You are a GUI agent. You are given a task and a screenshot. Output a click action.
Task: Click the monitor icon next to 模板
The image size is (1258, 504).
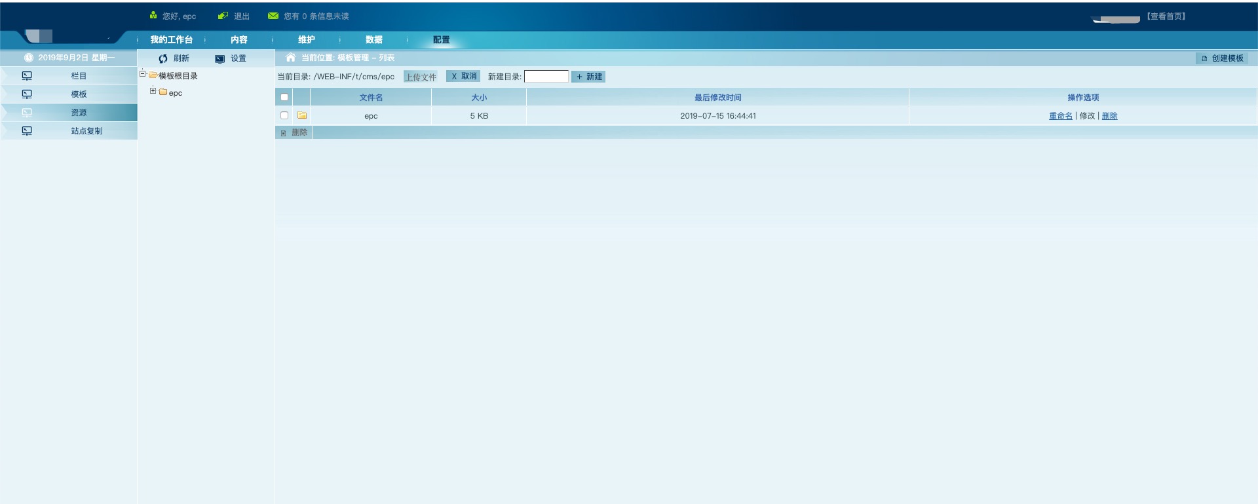[x=27, y=94]
